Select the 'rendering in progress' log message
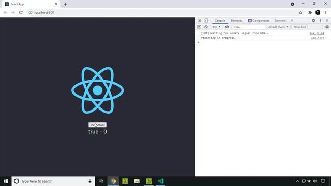 [x=218, y=38]
